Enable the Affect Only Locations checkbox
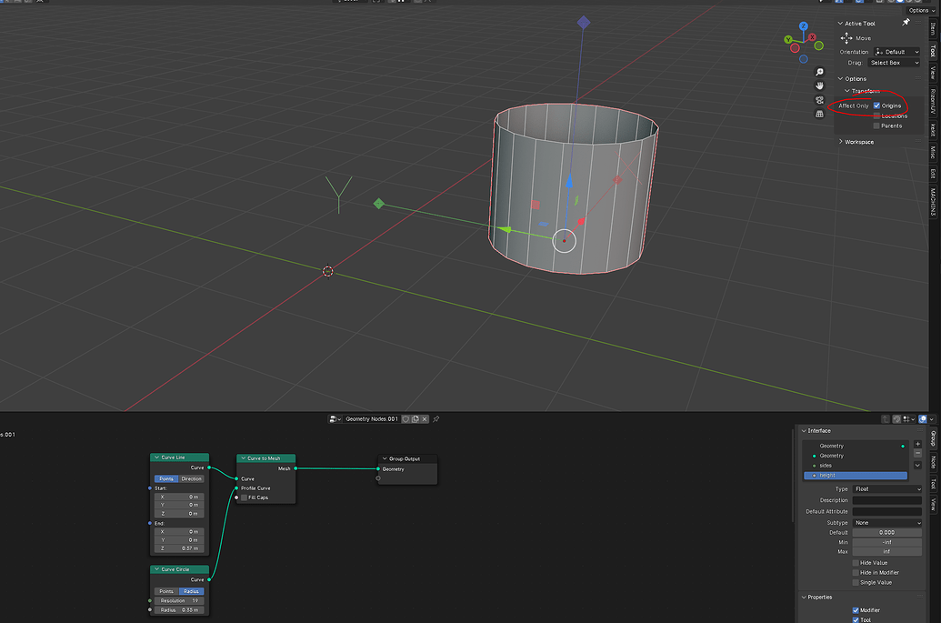 876,116
